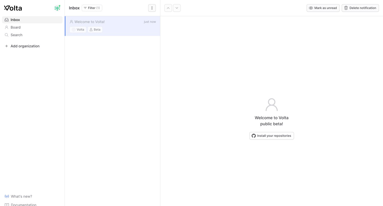Open the three-dot inbox options menu
This screenshot has width=383, height=206.
tap(152, 8)
